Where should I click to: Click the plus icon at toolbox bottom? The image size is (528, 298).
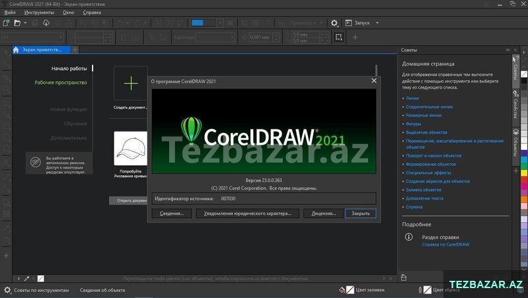pos(6,256)
